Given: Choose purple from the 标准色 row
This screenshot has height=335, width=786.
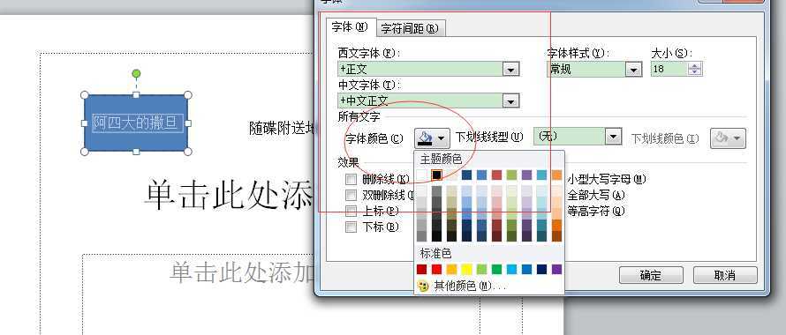Looking at the screenshot, I should [557, 270].
